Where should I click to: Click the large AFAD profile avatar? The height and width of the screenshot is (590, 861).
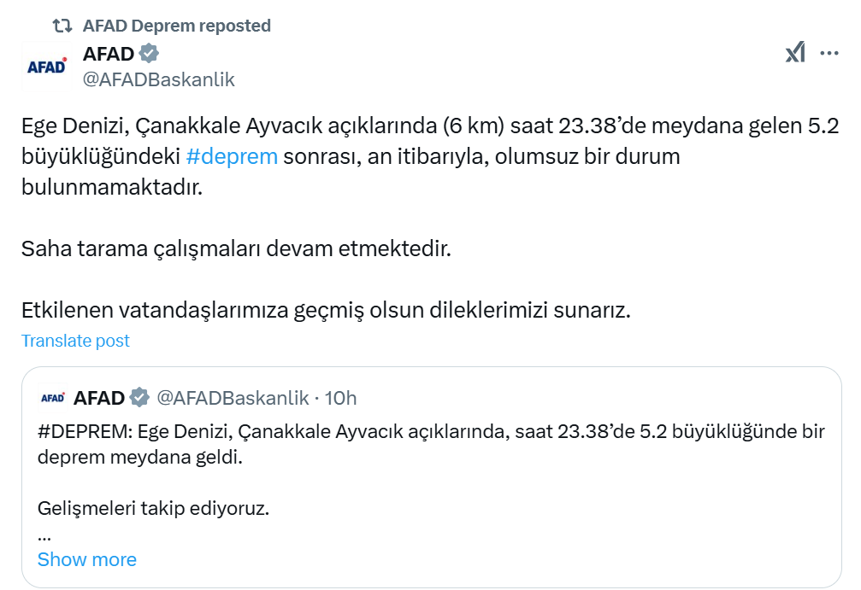click(46, 67)
